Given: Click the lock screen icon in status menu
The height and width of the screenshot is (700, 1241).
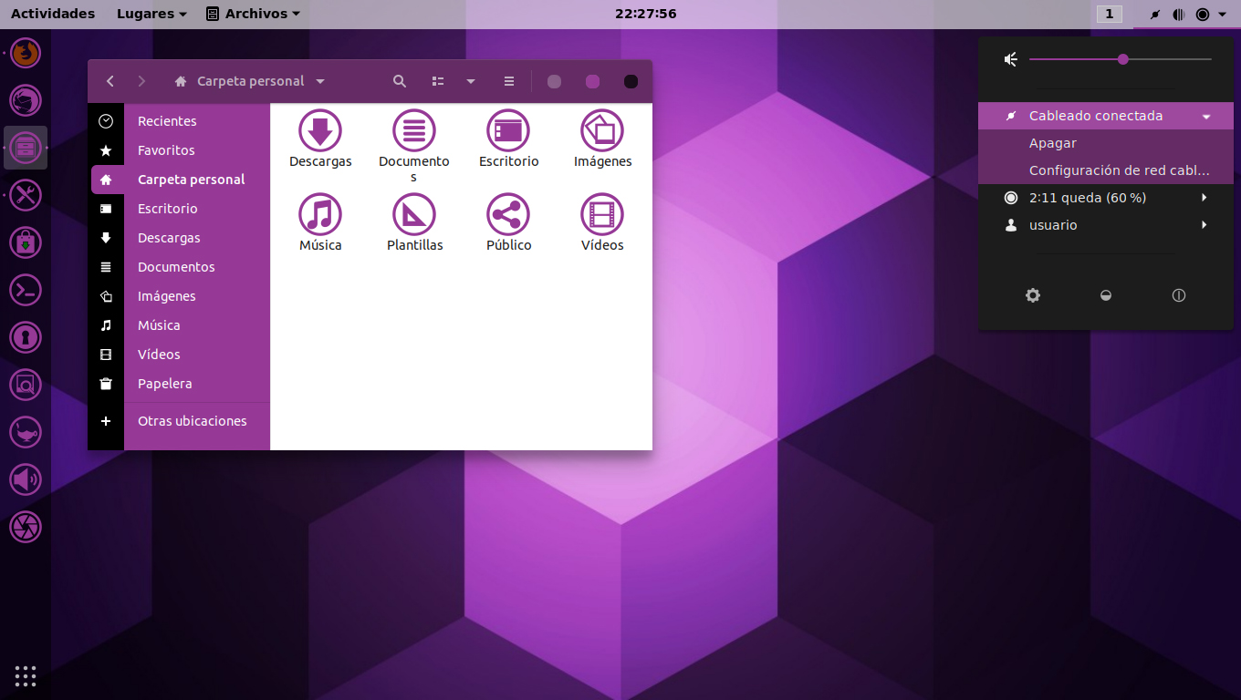Looking at the screenshot, I should click(1106, 295).
